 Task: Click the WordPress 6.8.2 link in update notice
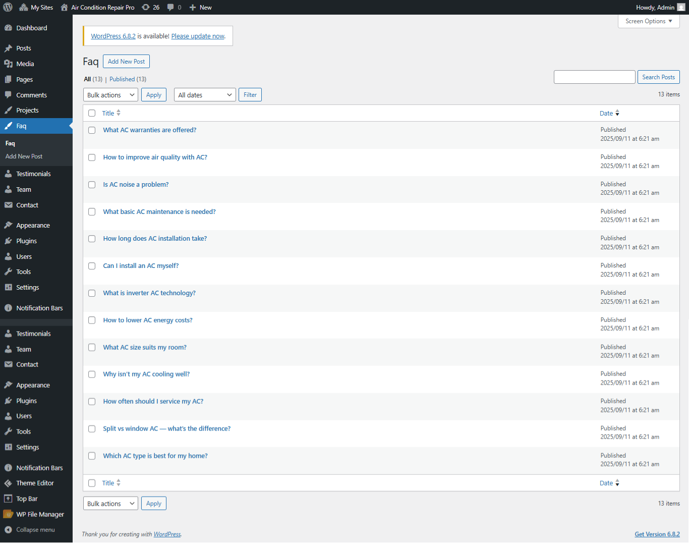pos(113,36)
